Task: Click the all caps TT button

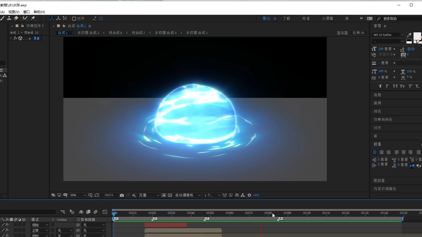Action: (x=395, y=86)
